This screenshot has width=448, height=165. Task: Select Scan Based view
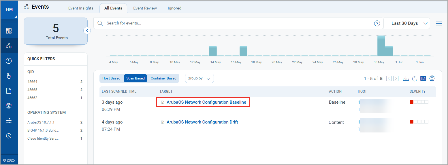[x=135, y=78]
